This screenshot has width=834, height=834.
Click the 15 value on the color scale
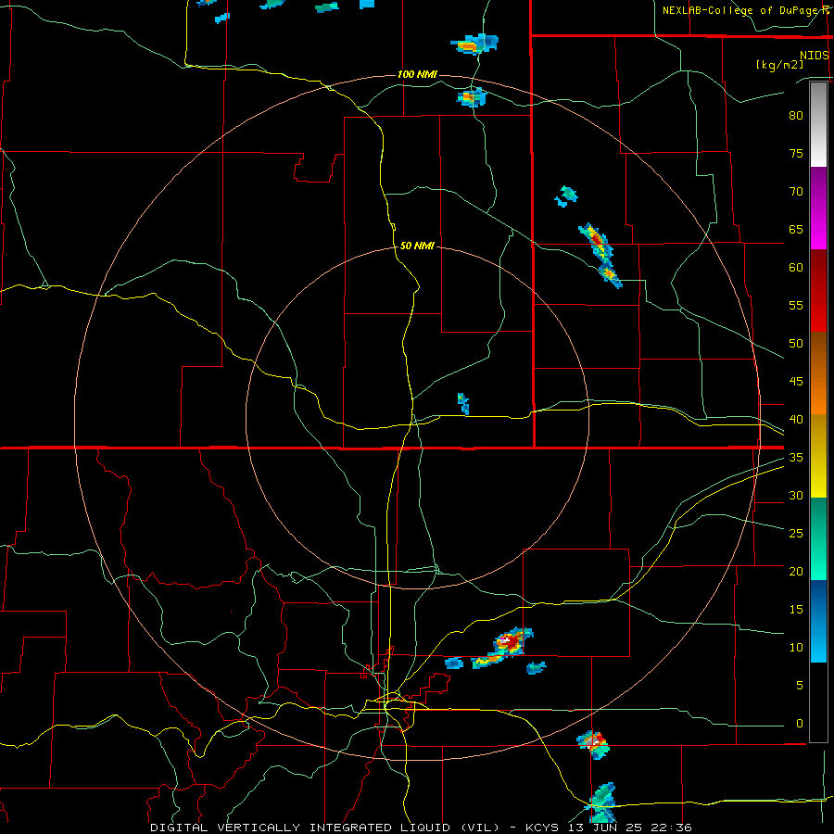tap(796, 610)
